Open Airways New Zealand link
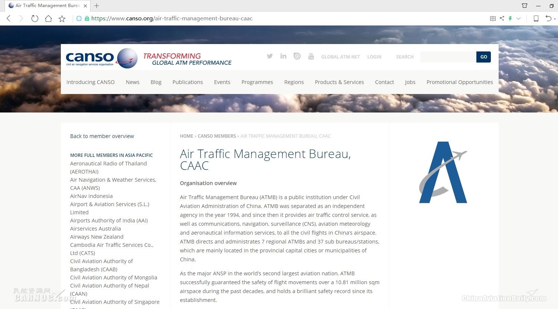 97,237
